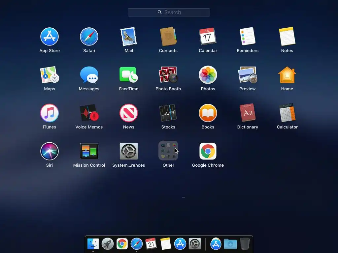Launch Google Chrome from the Launchpad grid
The image size is (338, 253).
click(x=208, y=151)
